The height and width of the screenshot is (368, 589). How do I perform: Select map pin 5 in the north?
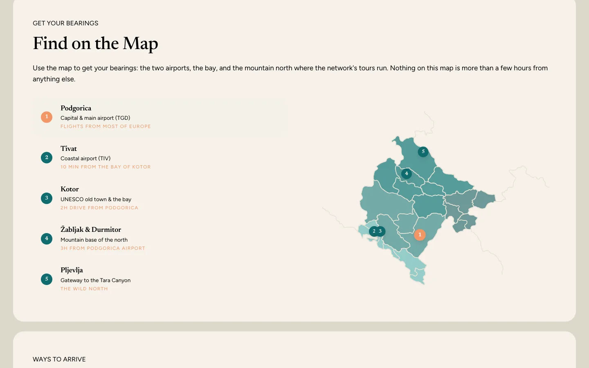tap(423, 152)
